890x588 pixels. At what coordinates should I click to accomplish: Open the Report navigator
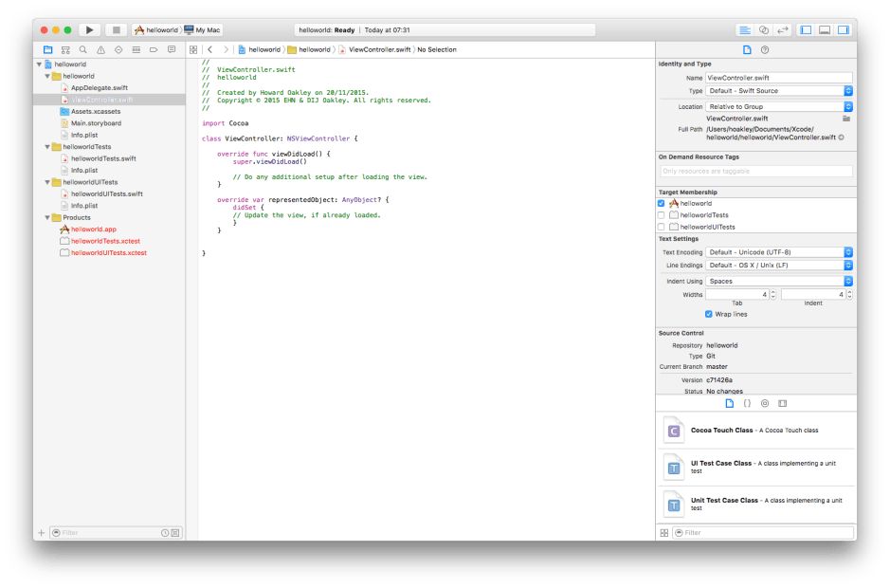click(x=169, y=49)
